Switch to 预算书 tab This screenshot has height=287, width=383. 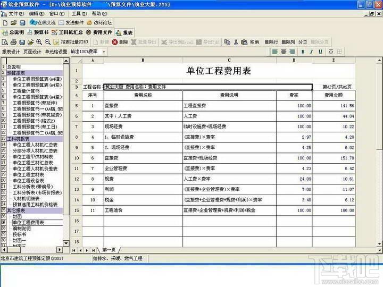click(x=38, y=32)
